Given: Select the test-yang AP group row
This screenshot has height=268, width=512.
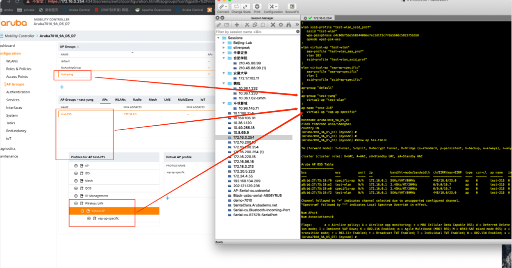Looking at the screenshot, I should click(136, 74).
